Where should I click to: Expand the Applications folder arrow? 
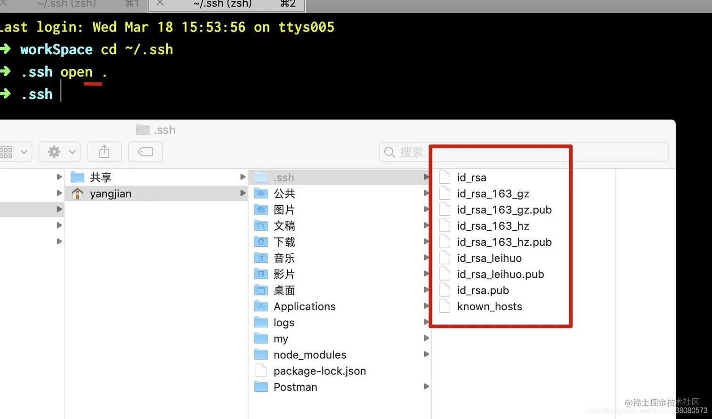tap(426, 306)
